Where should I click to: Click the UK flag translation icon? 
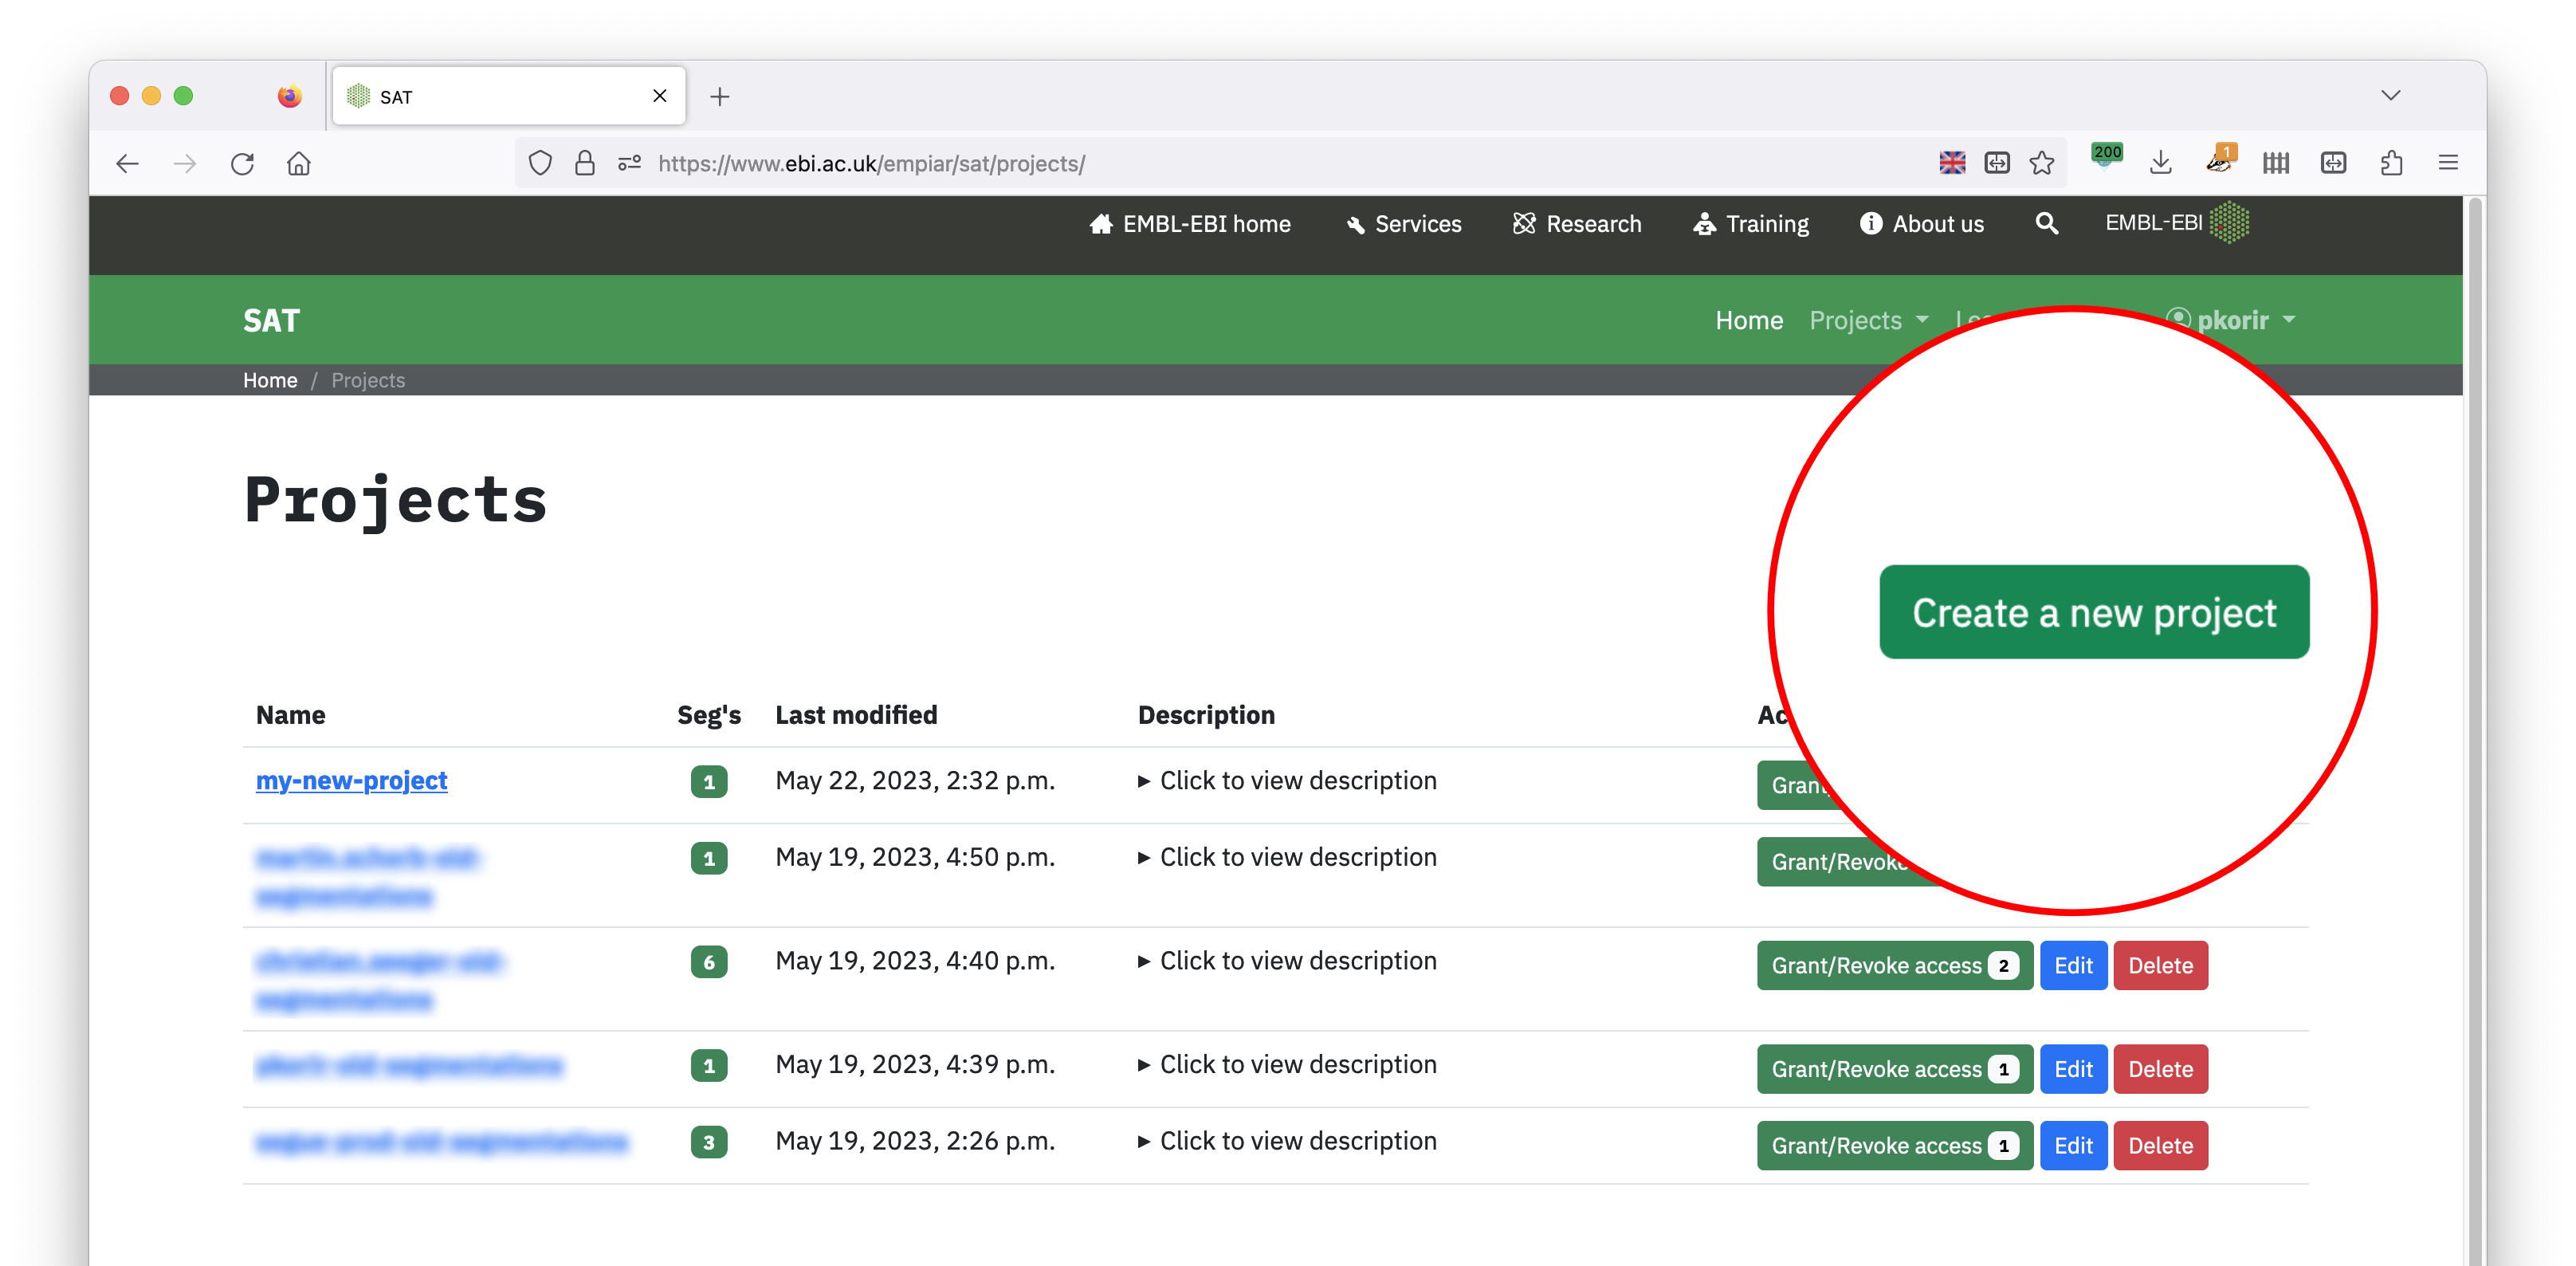pyautogui.click(x=1951, y=162)
